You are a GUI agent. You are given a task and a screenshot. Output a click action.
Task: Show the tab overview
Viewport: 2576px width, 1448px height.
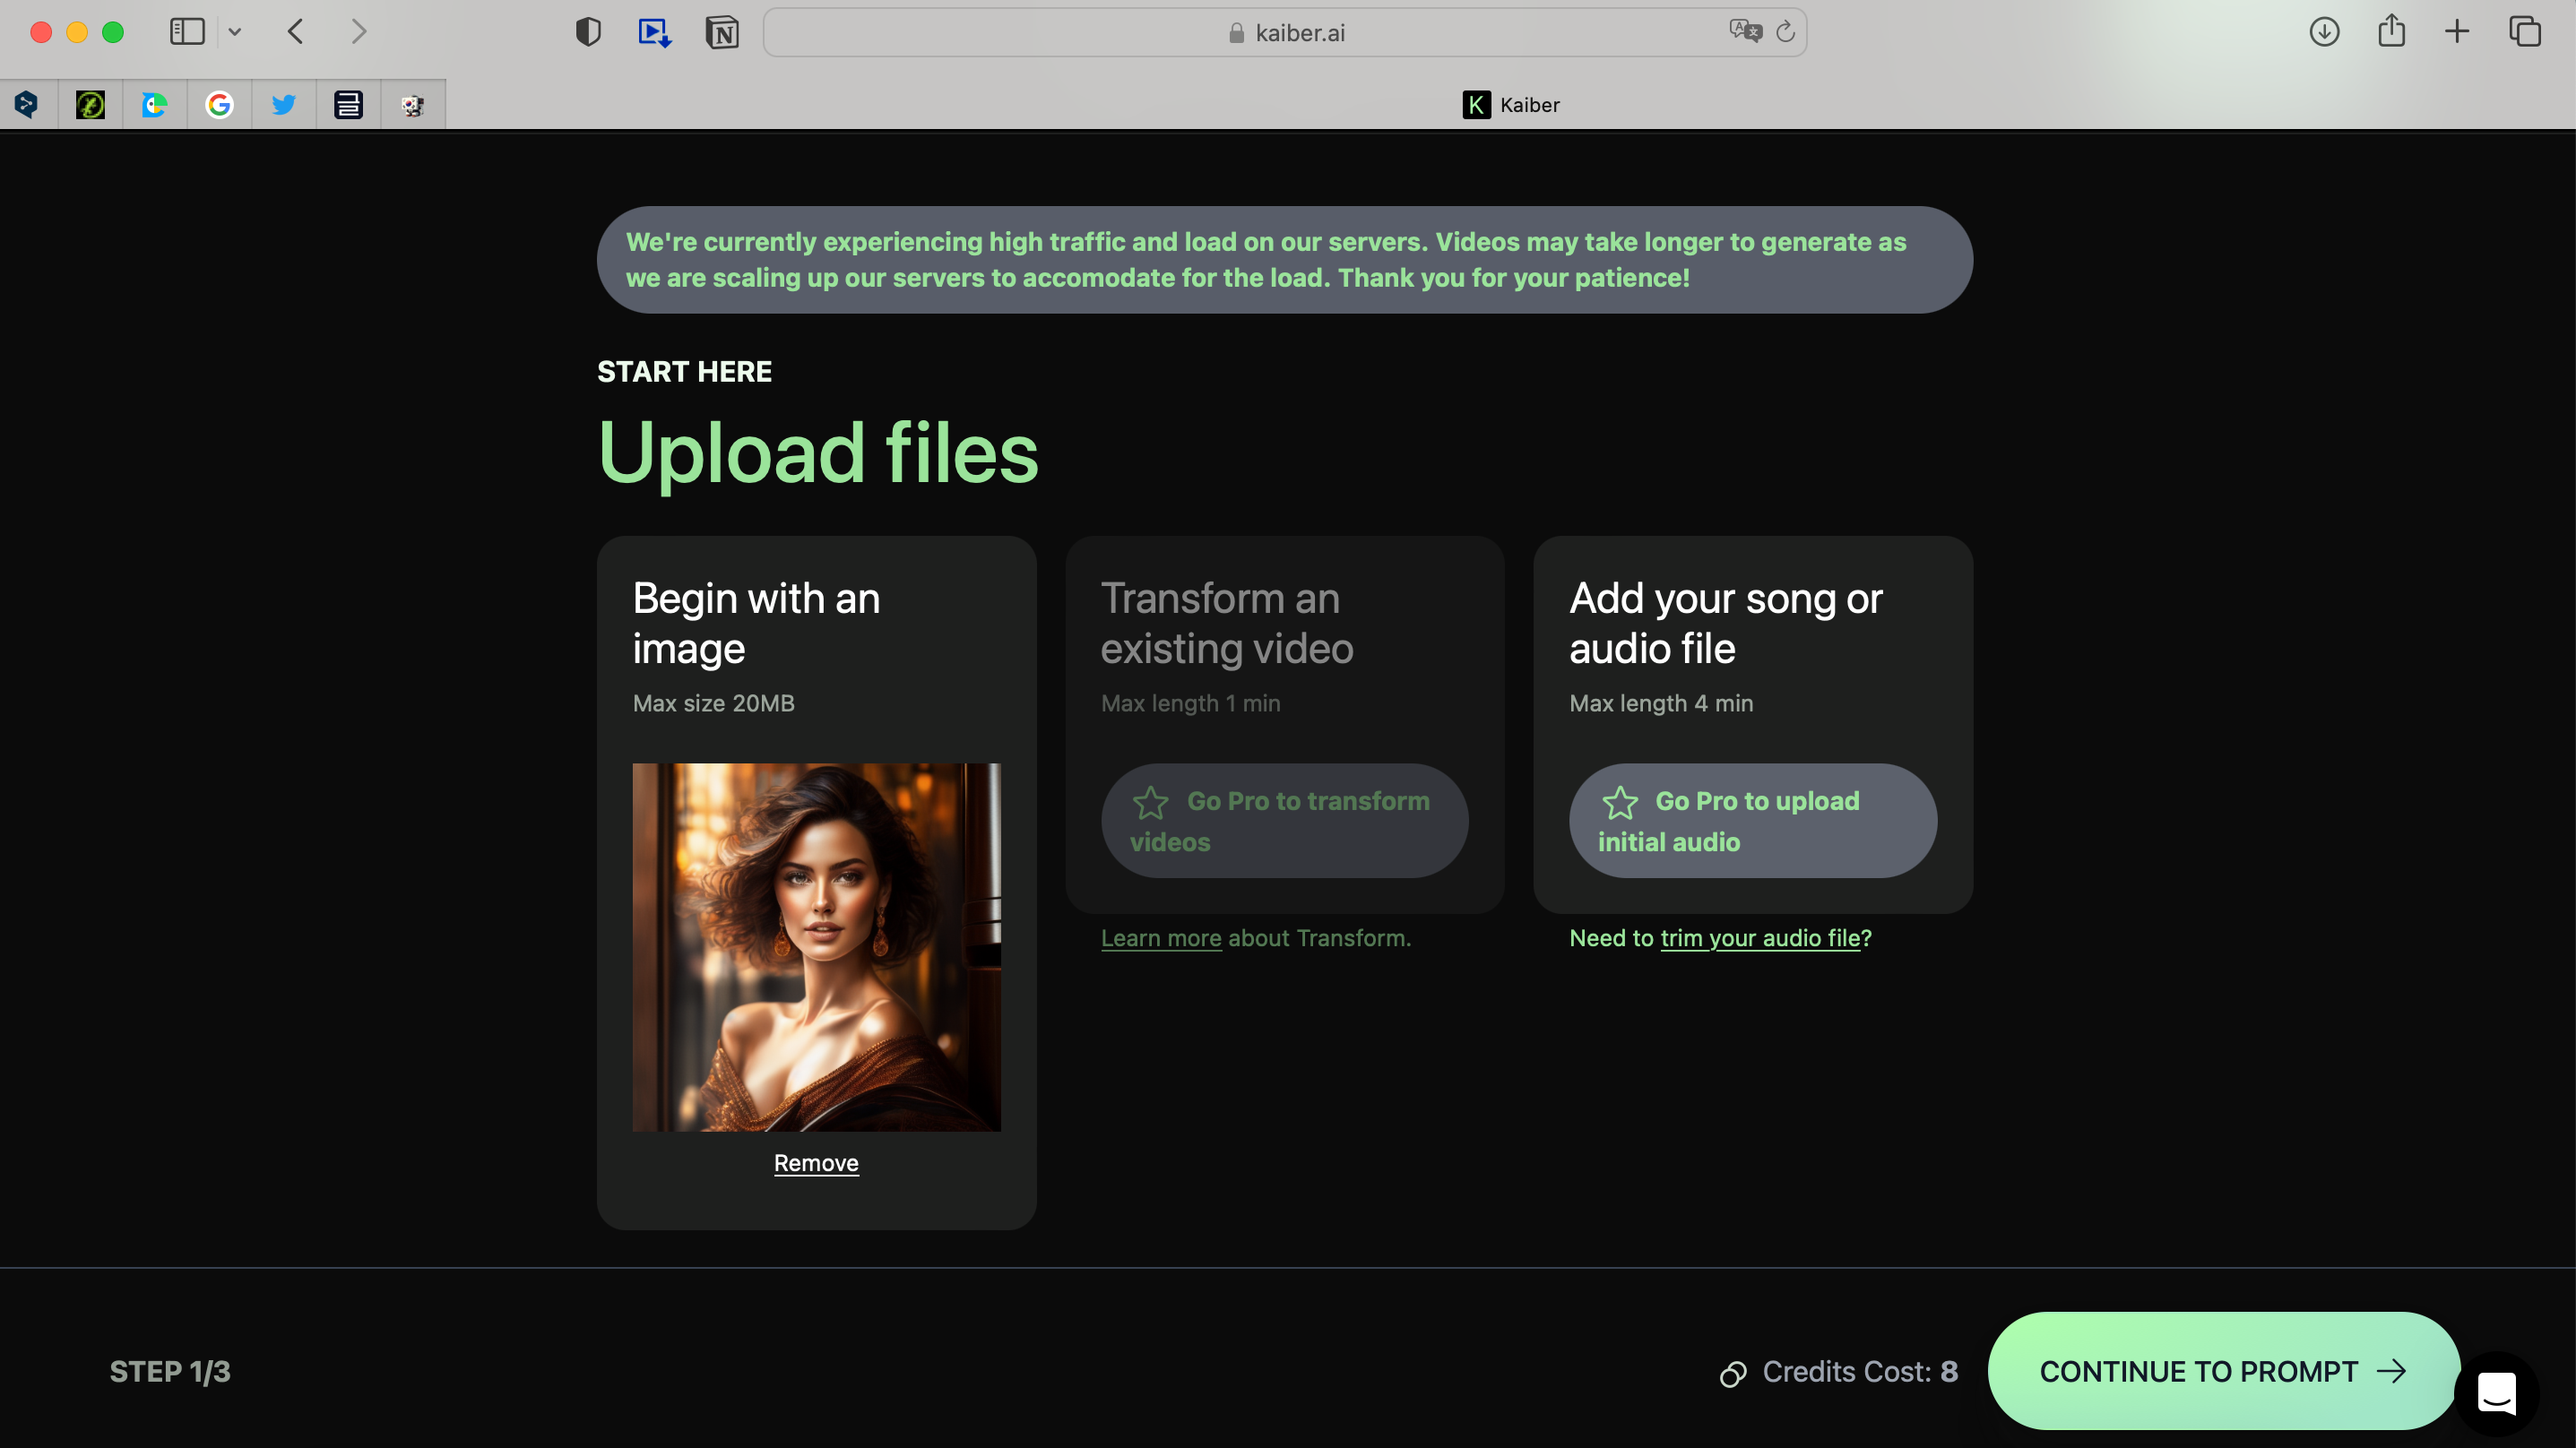point(2524,32)
